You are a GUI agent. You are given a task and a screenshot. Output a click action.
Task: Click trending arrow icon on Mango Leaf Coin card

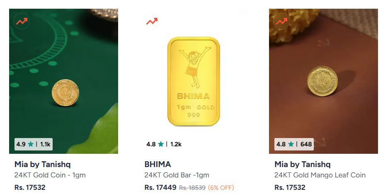(281, 21)
